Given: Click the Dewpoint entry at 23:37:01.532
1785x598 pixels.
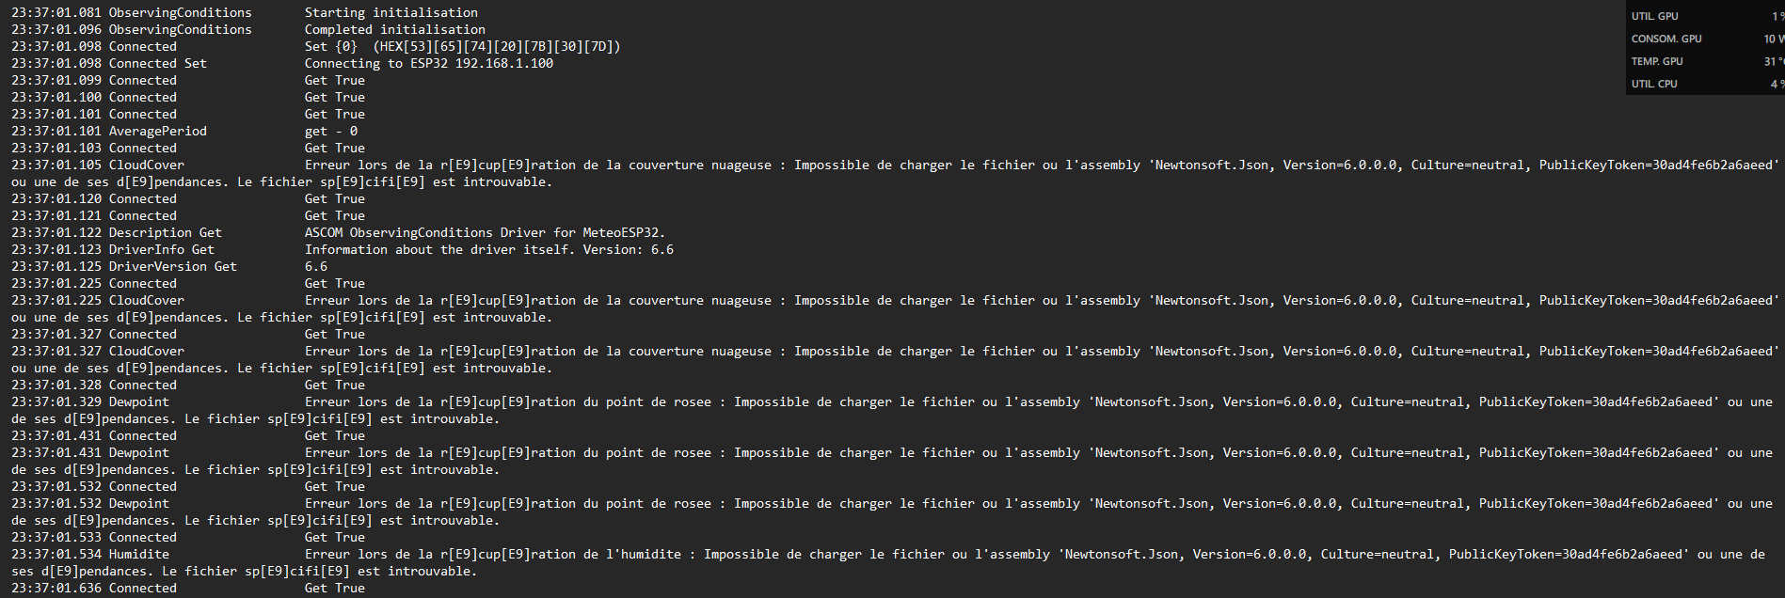Looking at the screenshot, I should pos(138,503).
